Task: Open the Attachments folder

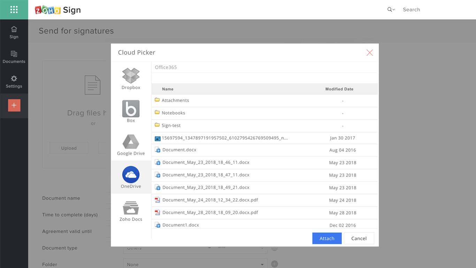Action: point(175,100)
